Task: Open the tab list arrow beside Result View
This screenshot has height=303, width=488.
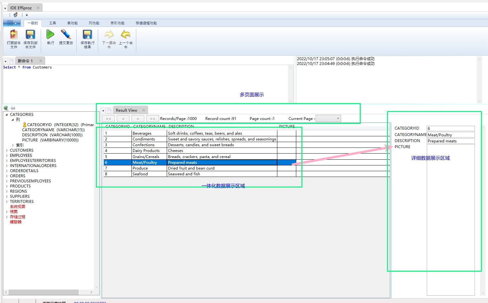Action: 103,111
